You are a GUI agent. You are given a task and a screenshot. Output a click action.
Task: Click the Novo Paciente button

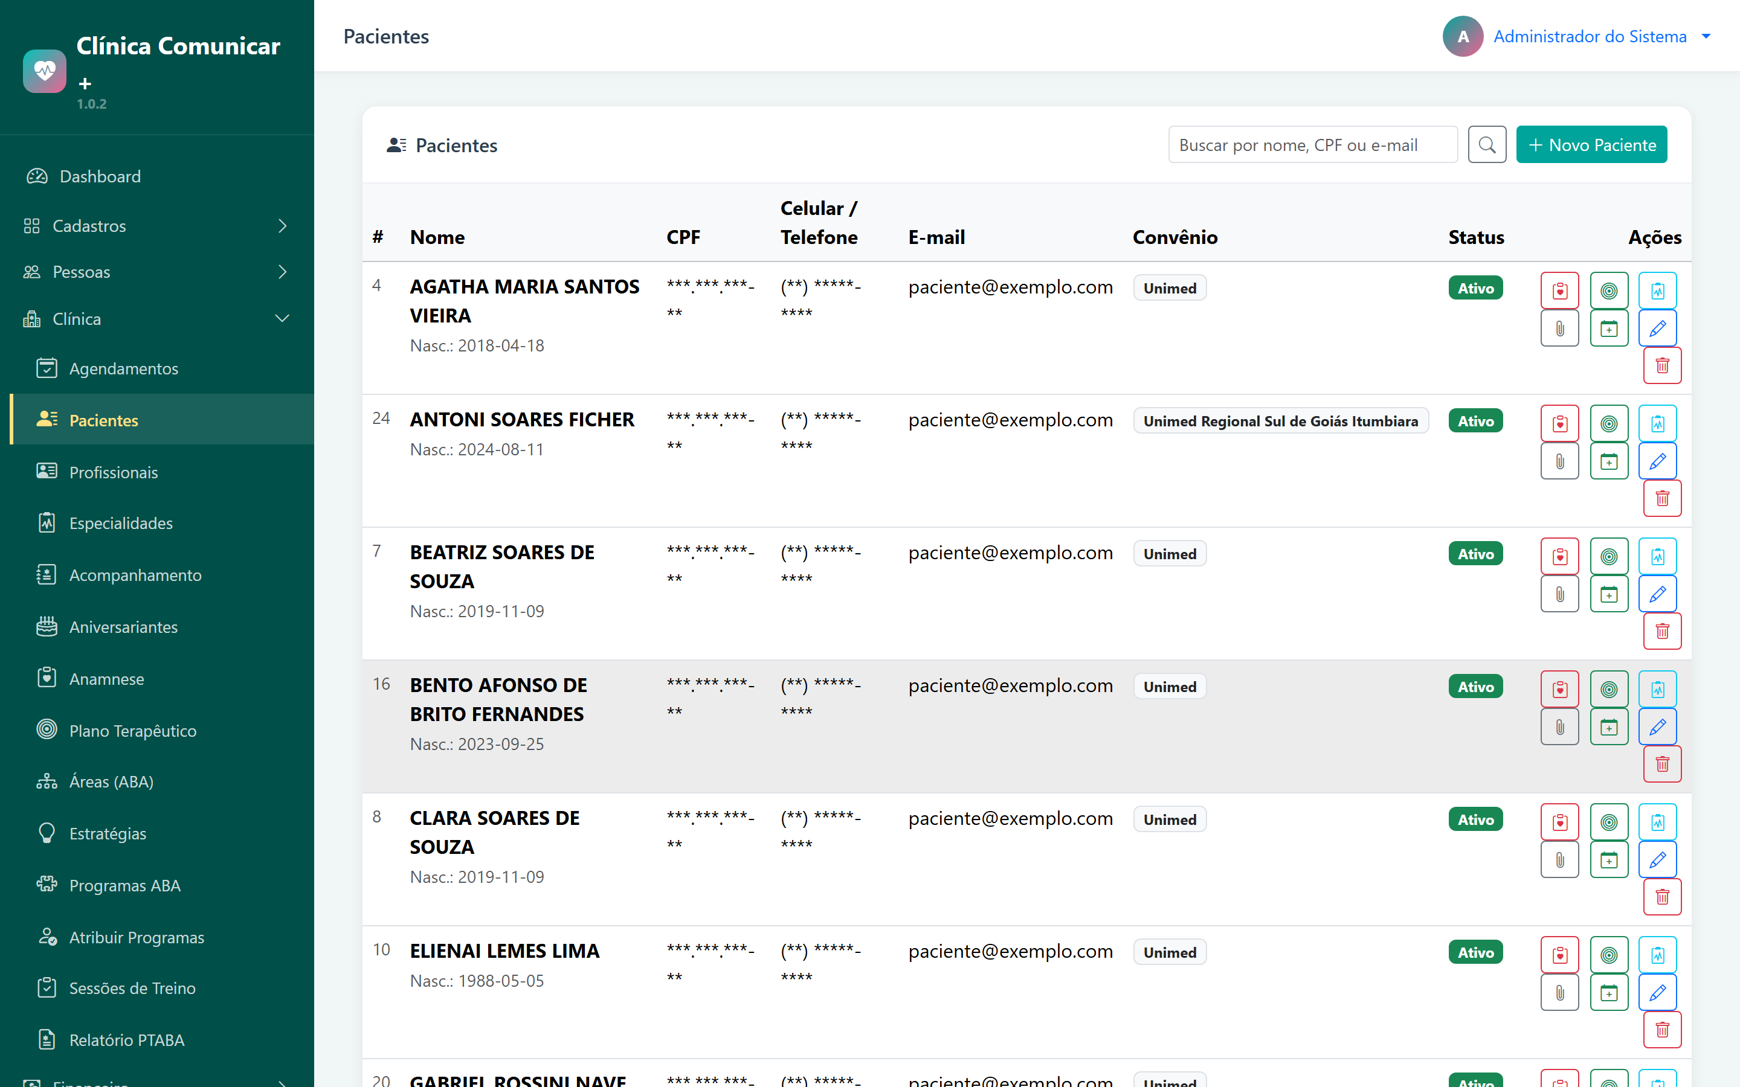point(1591,145)
